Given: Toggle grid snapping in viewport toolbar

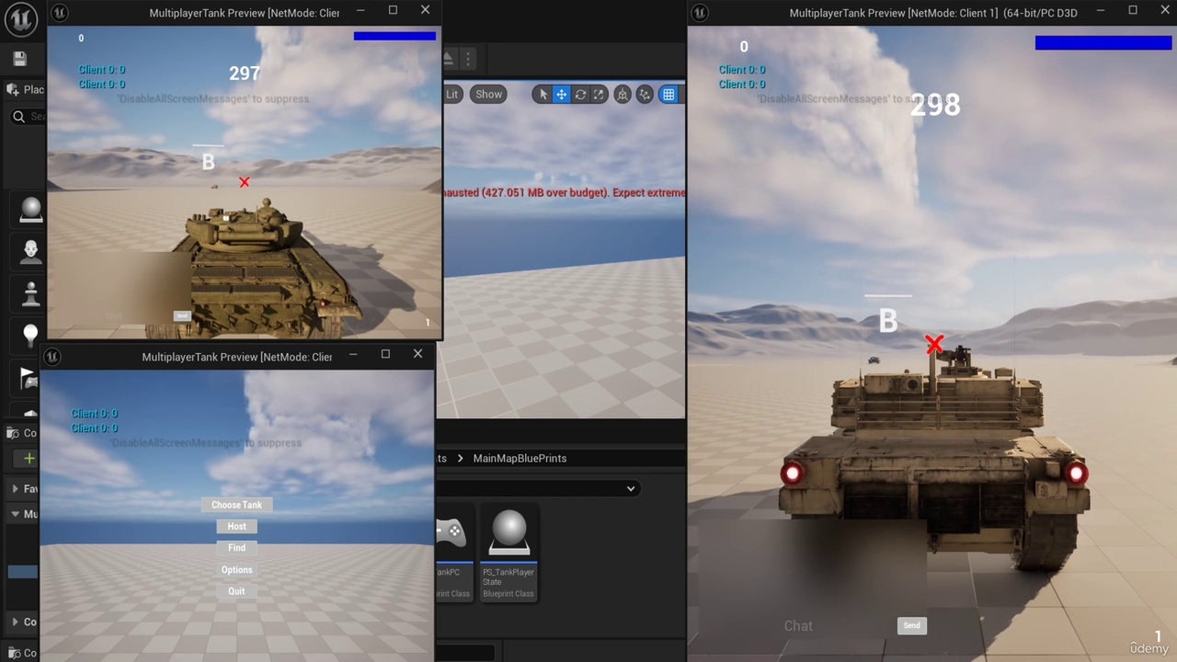Looking at the screenshot, I should pos(668,94).
